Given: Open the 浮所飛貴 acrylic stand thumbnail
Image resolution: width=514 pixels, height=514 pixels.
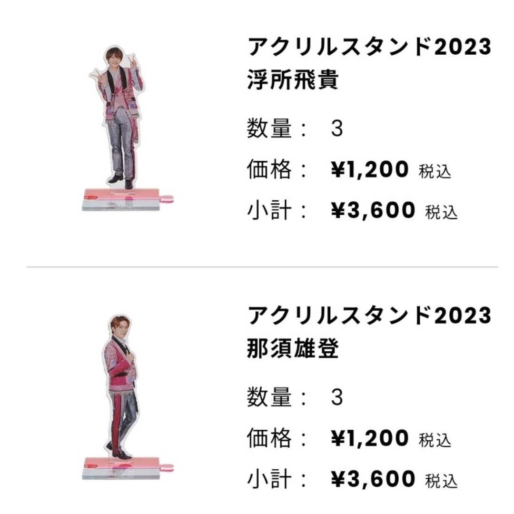Looking at the screenshot, I should point(128,128).
